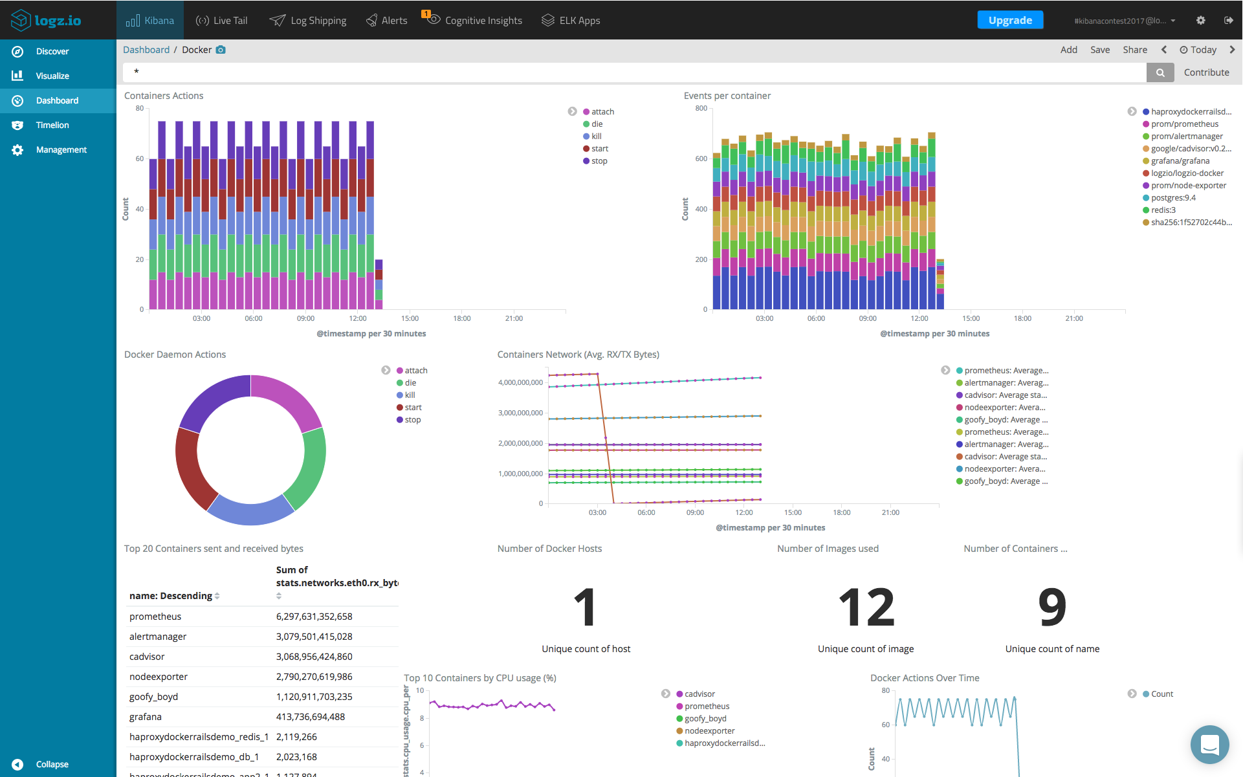
Task: Open the Today time picker
Action: [x=1198, y=50]
